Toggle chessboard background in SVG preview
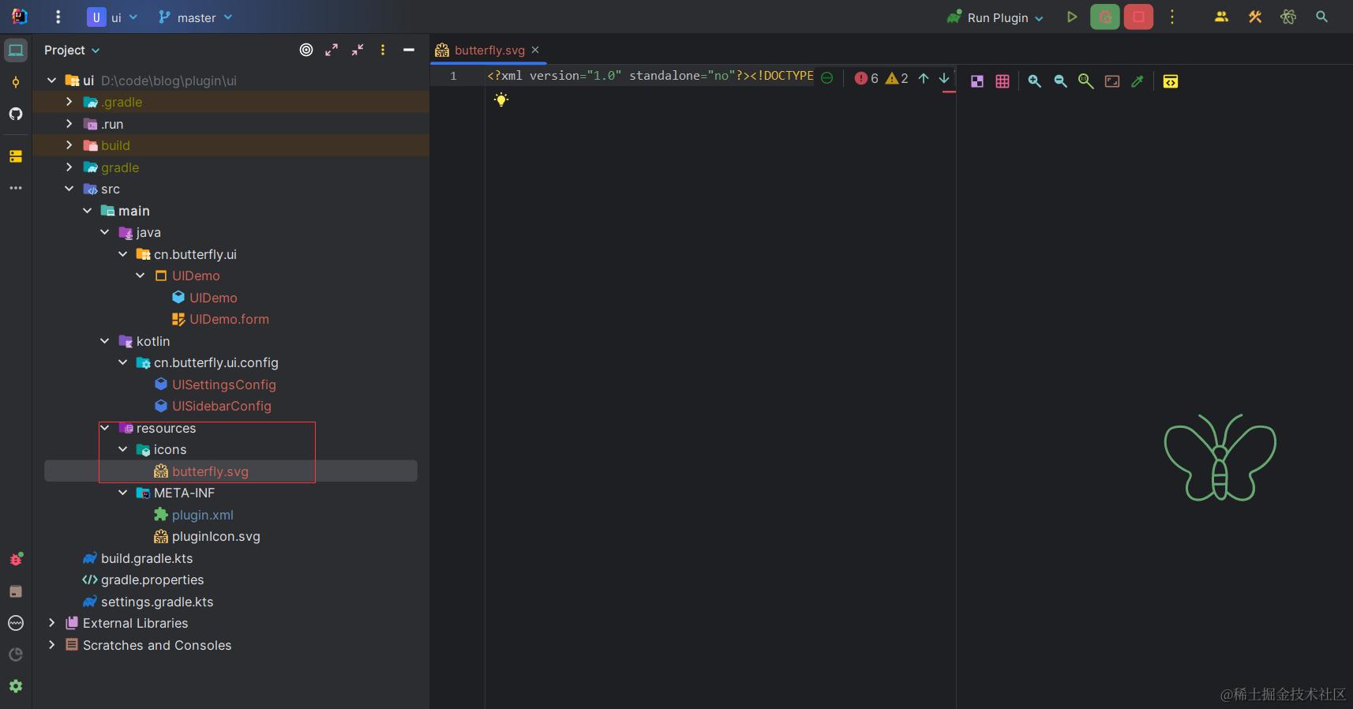 click(x=977, y=81)
